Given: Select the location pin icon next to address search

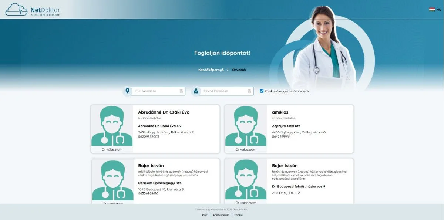Looking at the screenshot, I should [x=128, y=91].
